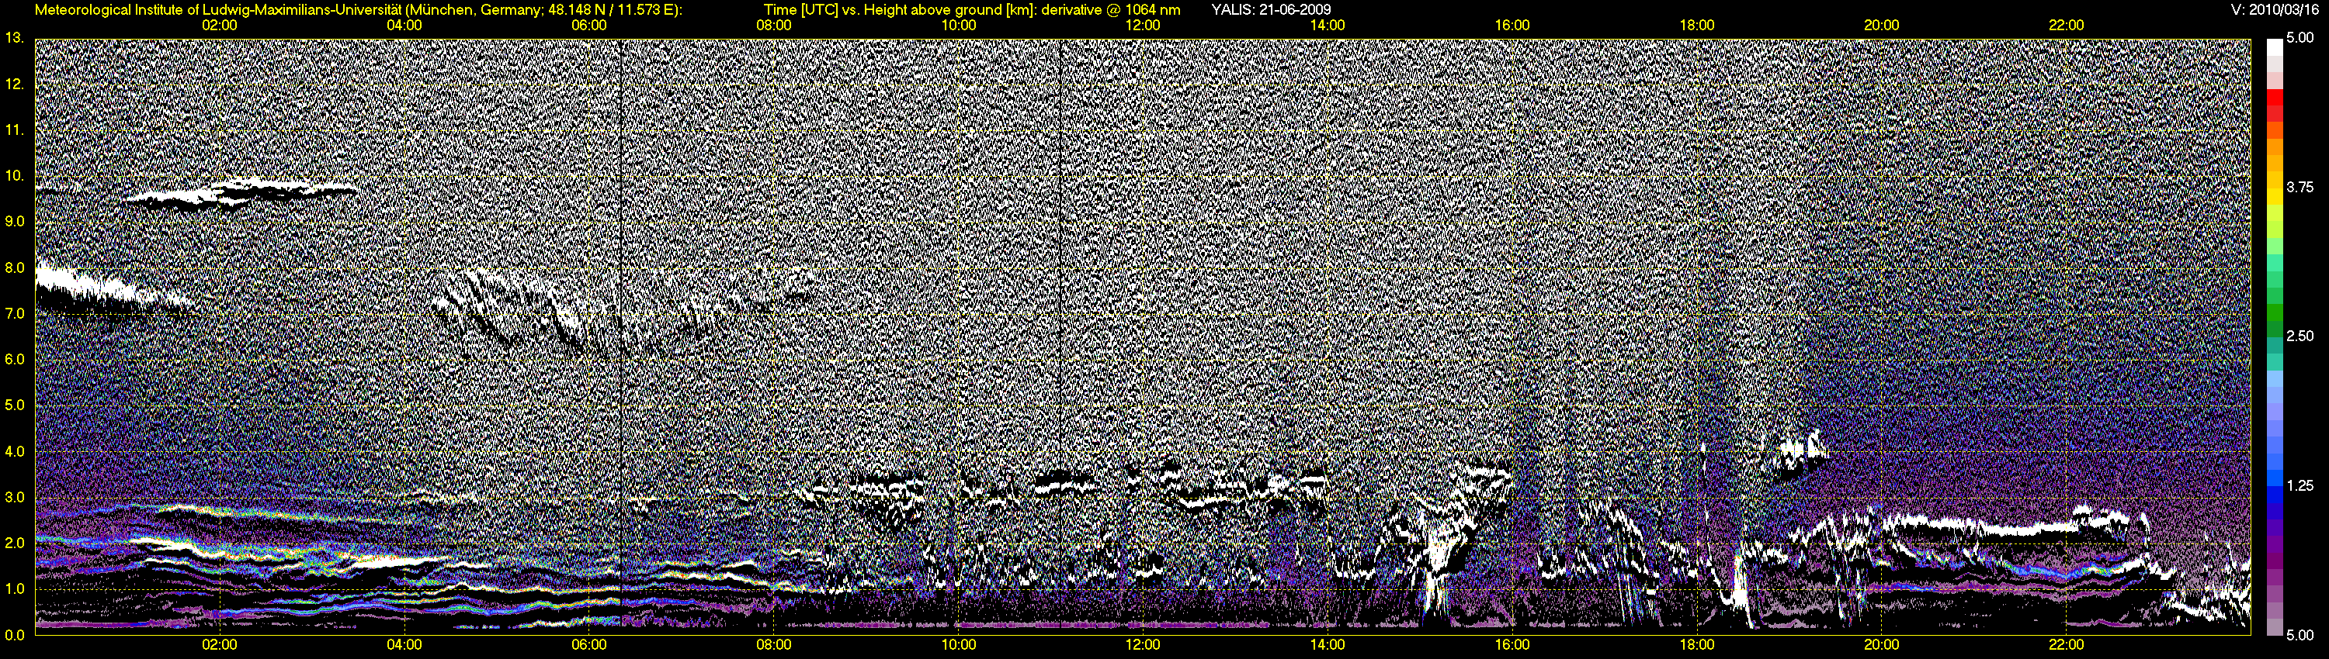Click the '1.0' height axis label

coord(15,588)
